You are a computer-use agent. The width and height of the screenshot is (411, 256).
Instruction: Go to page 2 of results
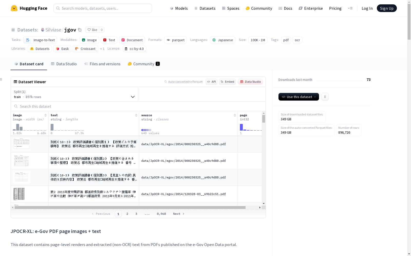click(127, 214)
